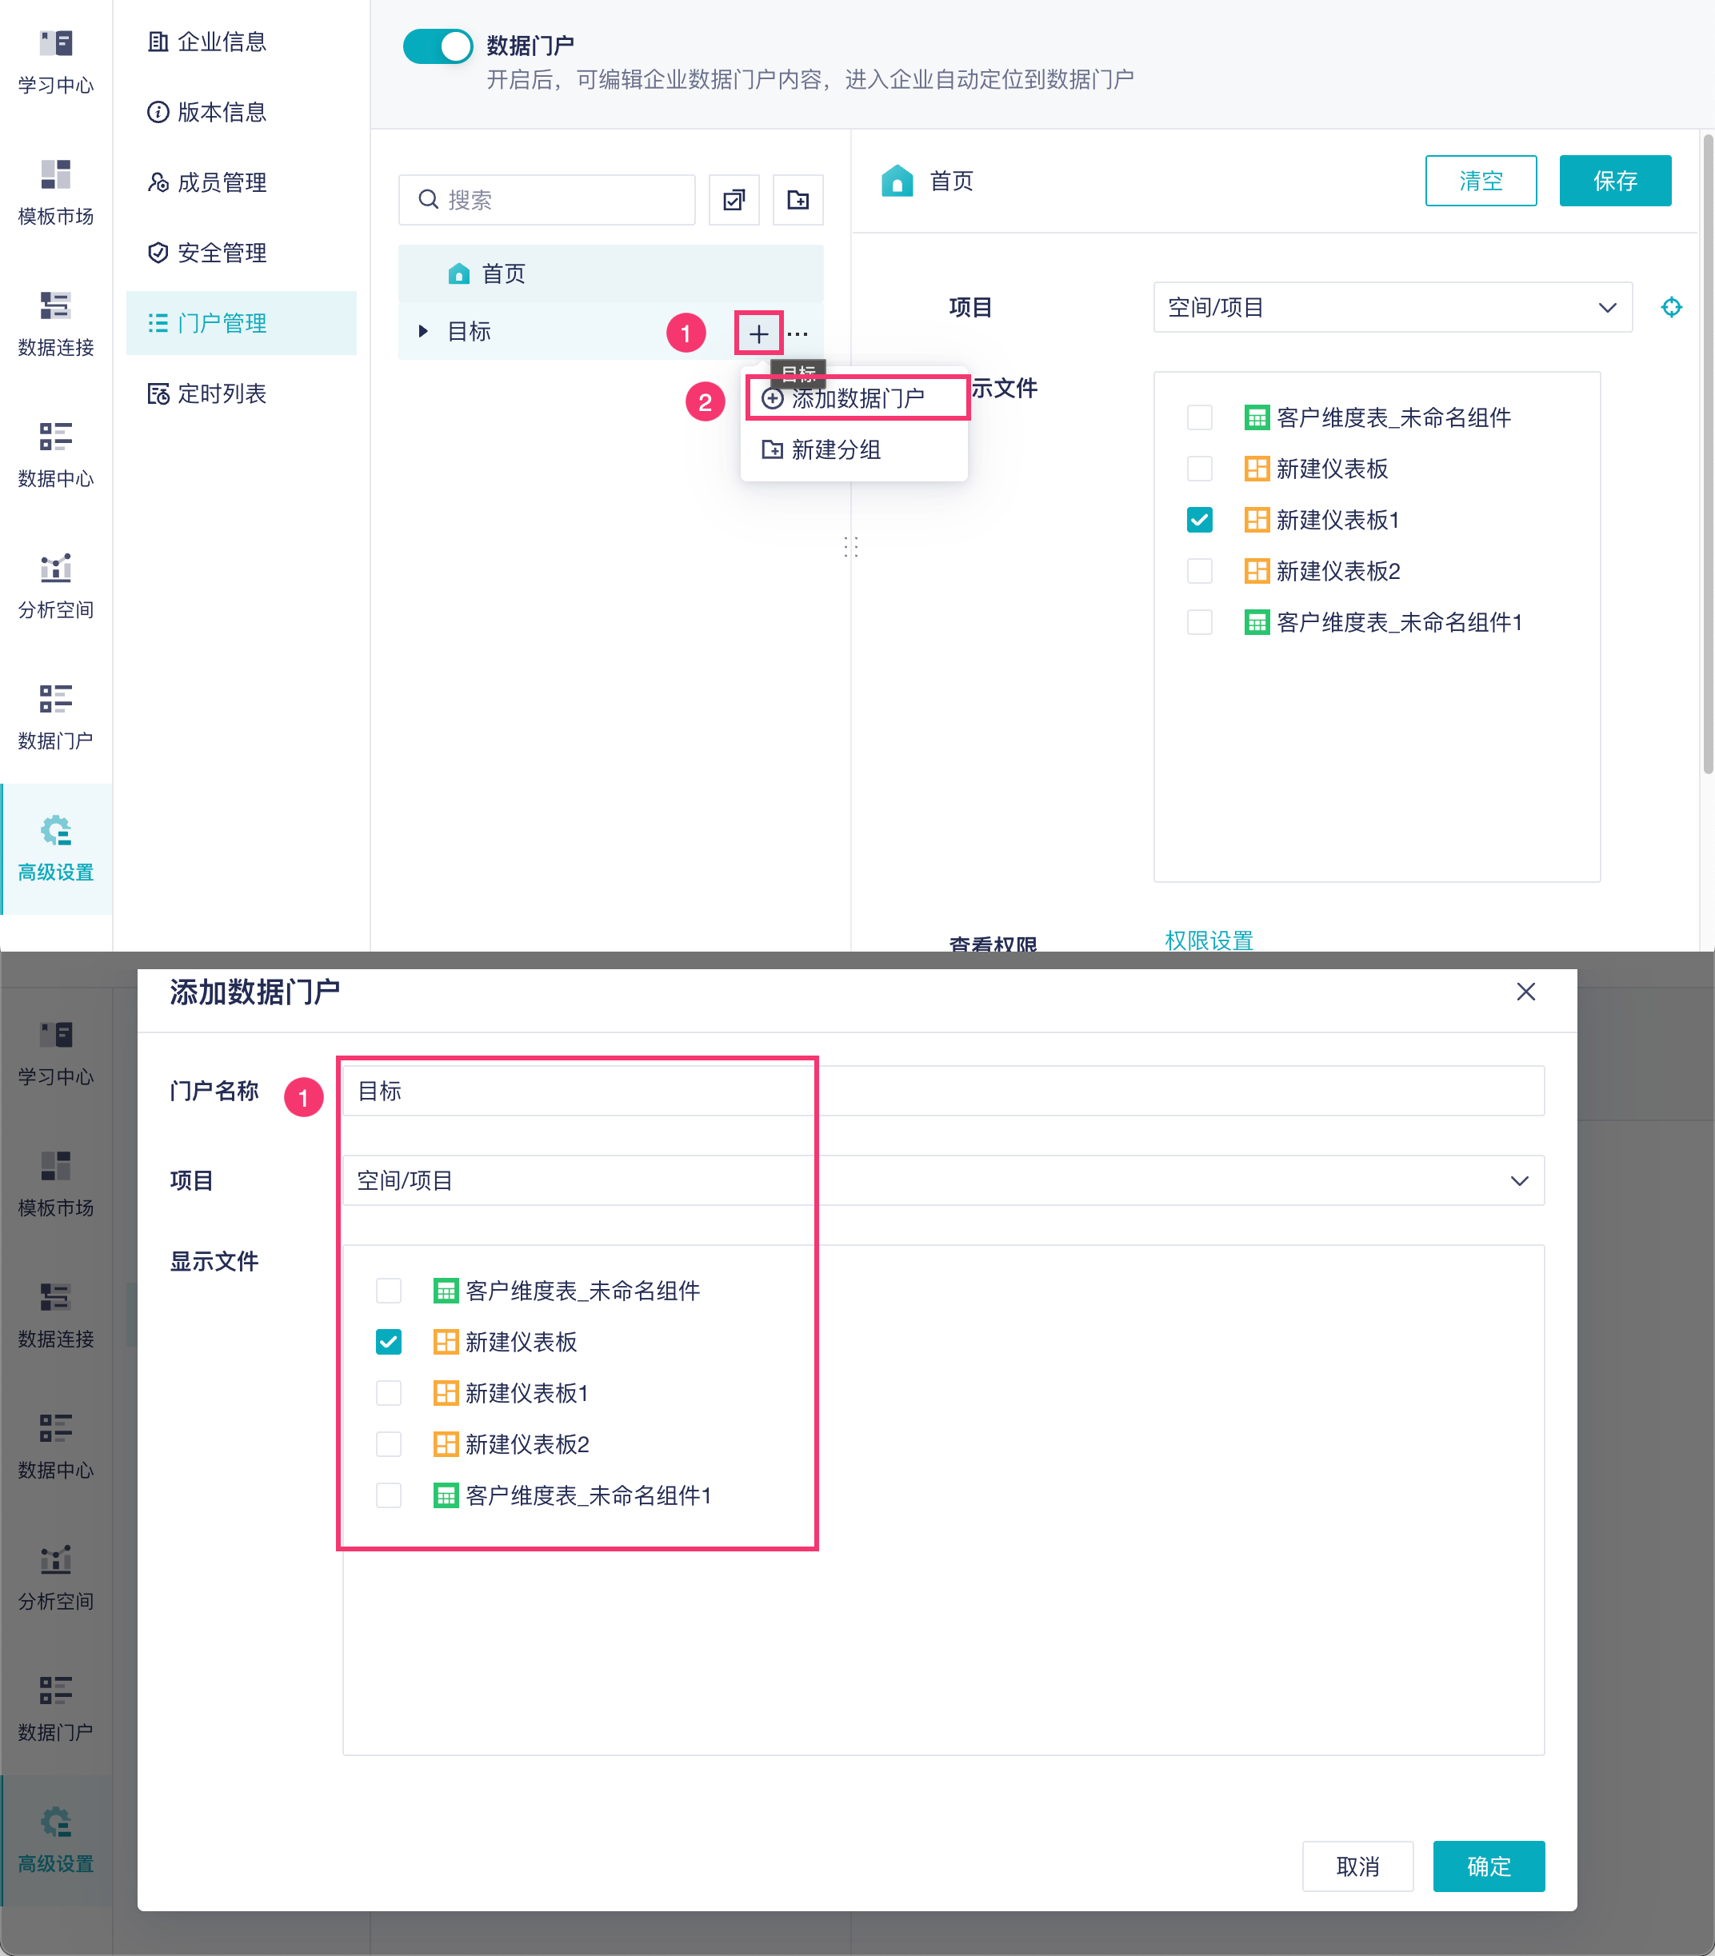Open 模板市场 in the top sidebar
Viewport: 1715px width, 1956px height.
(x=55, y=190)
